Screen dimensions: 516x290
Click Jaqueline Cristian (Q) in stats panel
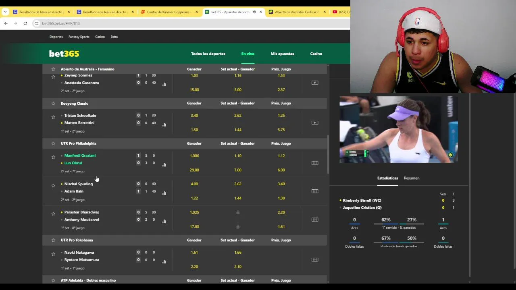[362, 208]
